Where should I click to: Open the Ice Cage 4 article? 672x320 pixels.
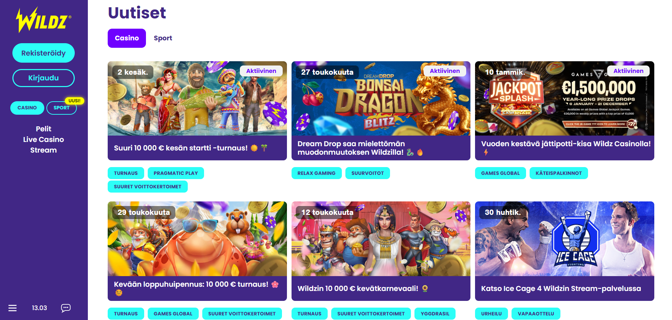click(565, 251)
